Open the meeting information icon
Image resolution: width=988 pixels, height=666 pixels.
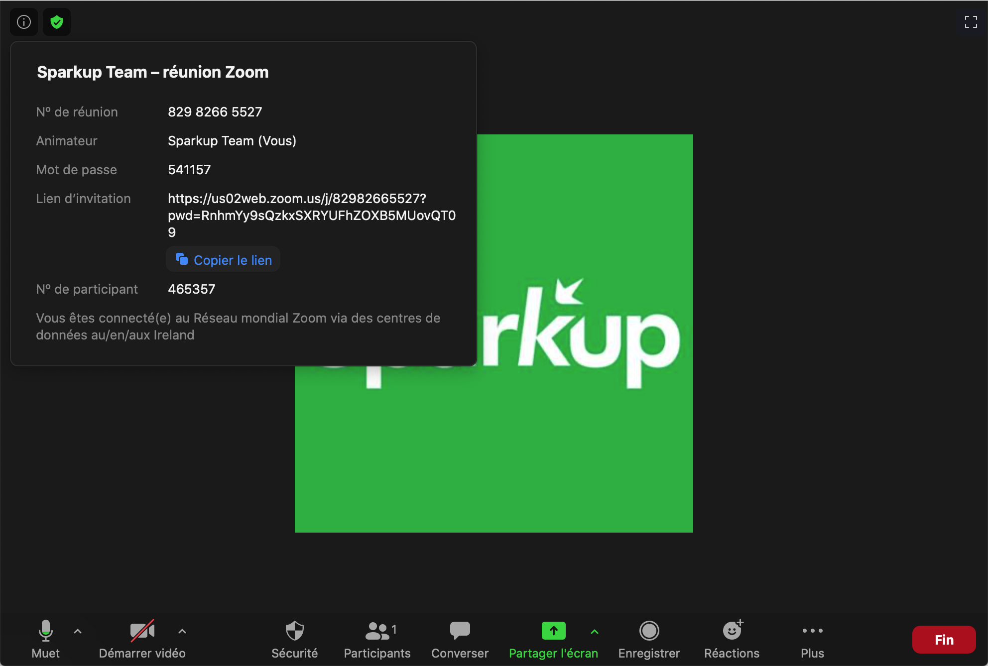pos(24,22)
